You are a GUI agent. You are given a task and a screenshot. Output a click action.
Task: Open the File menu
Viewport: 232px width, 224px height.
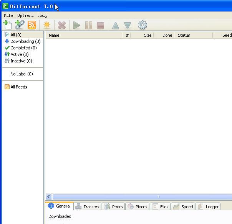[x=8, y=15]
